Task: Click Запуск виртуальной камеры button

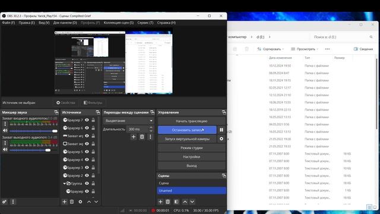Action: point(187,139)
